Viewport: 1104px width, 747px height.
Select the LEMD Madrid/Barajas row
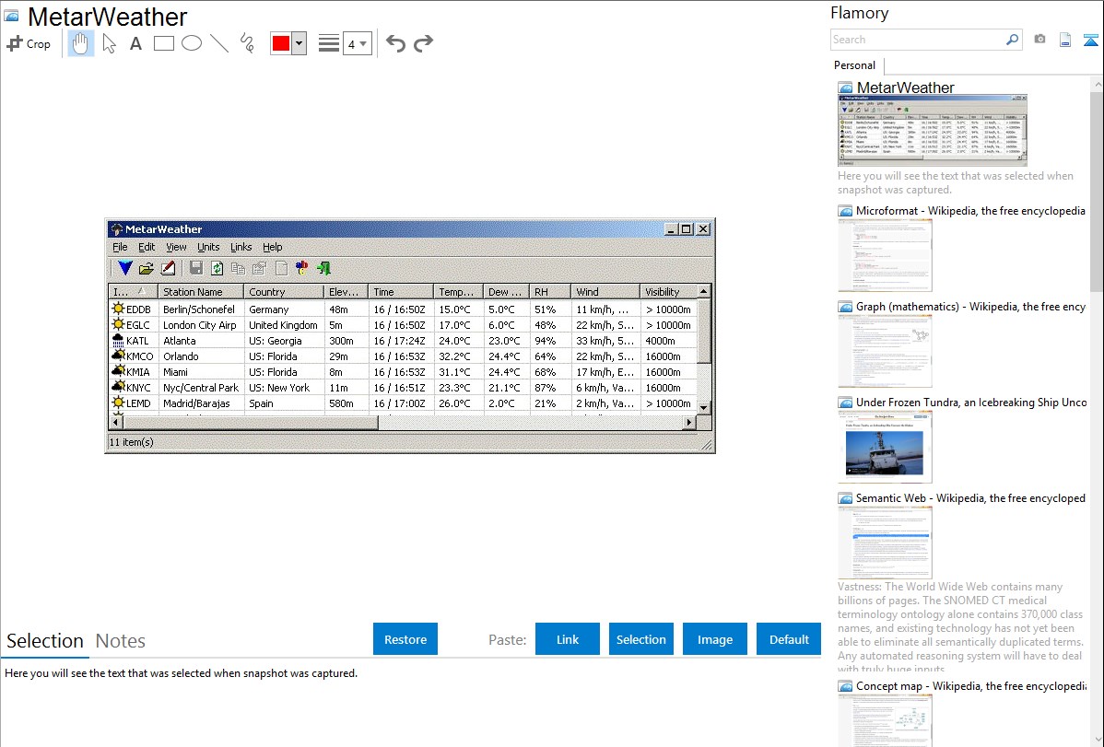tap(403, 403)
